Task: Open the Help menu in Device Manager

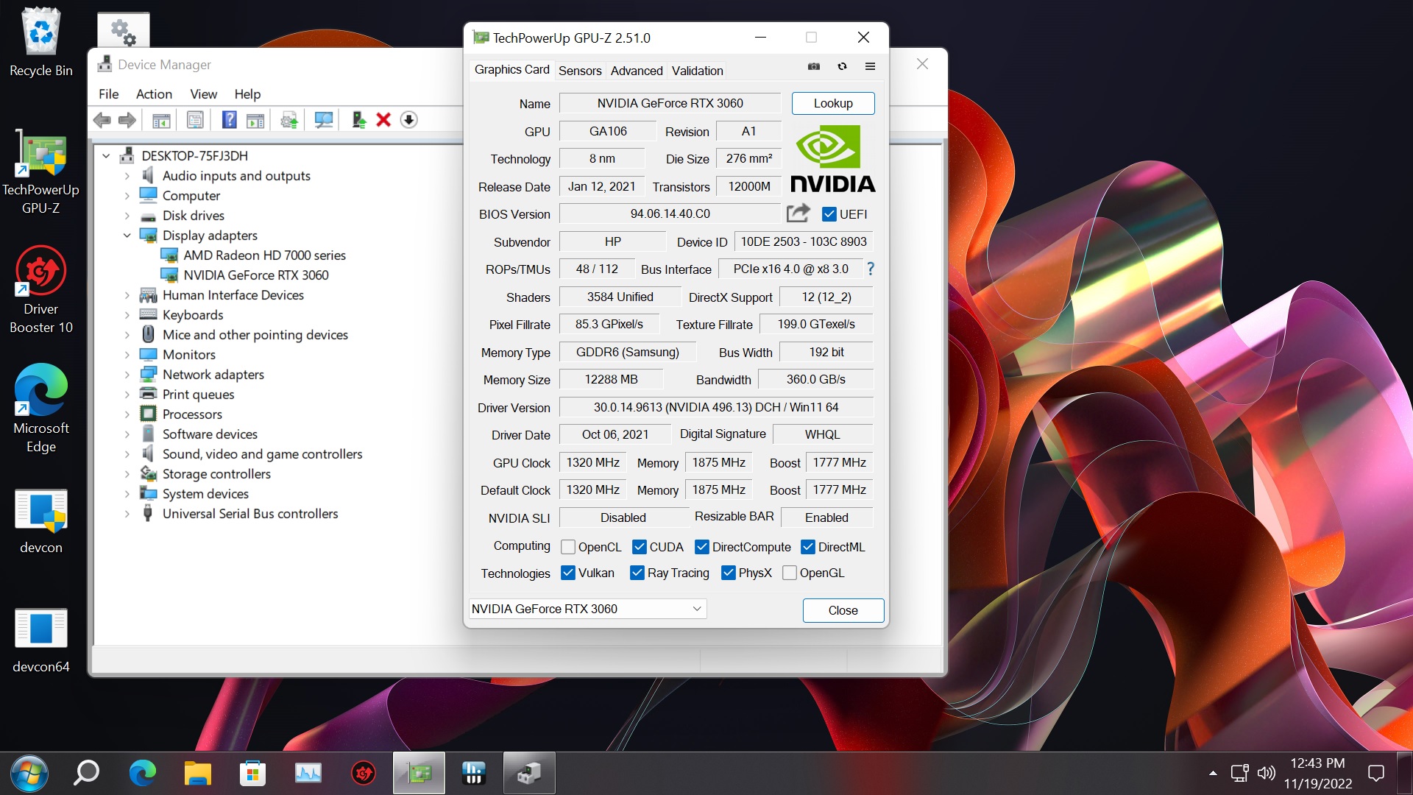Action: (x=247, y=94)
